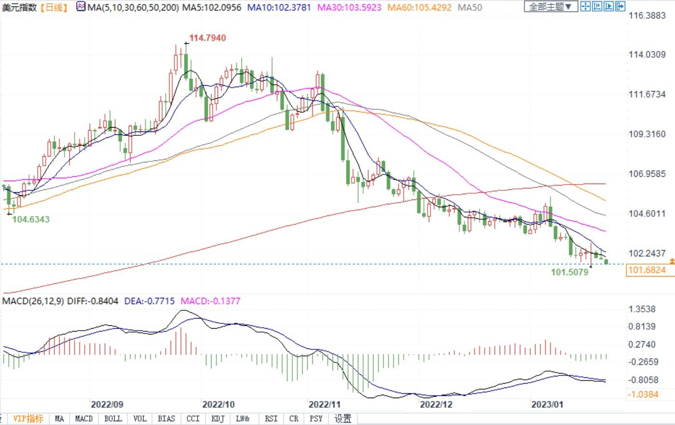Click the range measurement icon in toolbar

(597, 6)
